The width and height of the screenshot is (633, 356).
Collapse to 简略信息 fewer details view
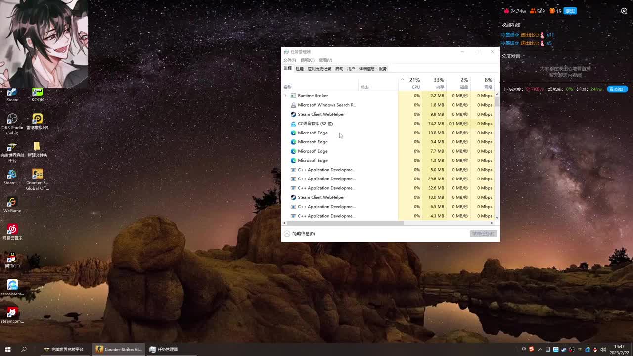tap(299, 234)
